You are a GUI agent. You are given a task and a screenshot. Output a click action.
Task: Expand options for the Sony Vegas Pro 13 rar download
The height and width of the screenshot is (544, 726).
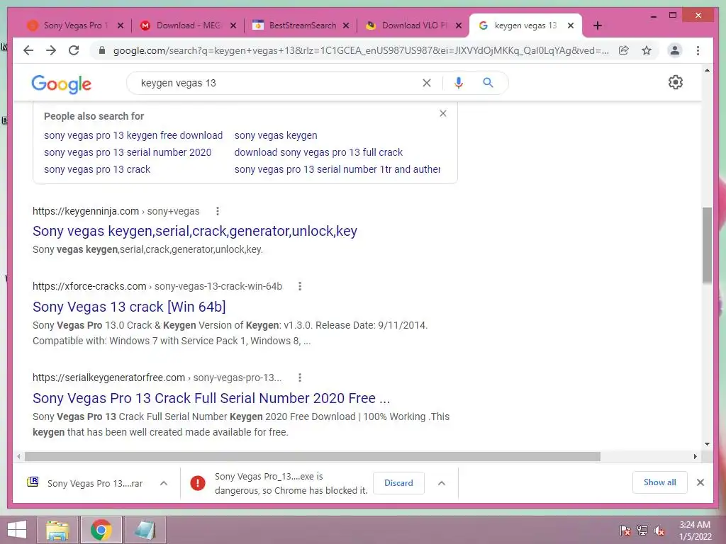(x=164, y=483)
